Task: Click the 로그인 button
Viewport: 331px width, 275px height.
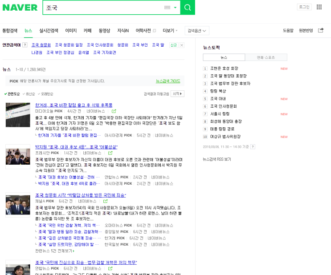Action: coord(304,7)
